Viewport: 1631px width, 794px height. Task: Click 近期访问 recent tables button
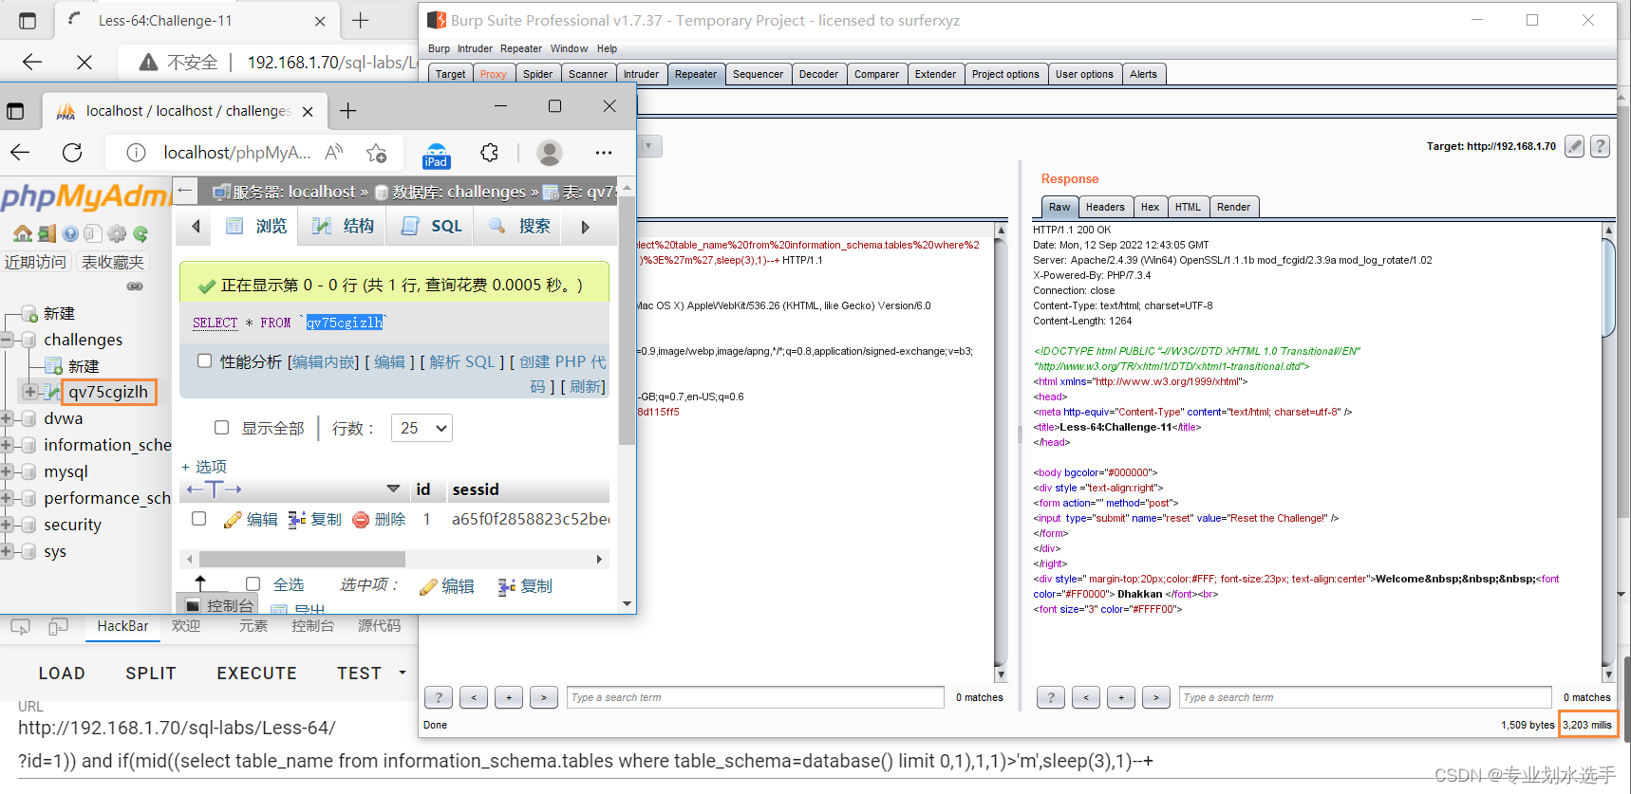pos(35,262)
